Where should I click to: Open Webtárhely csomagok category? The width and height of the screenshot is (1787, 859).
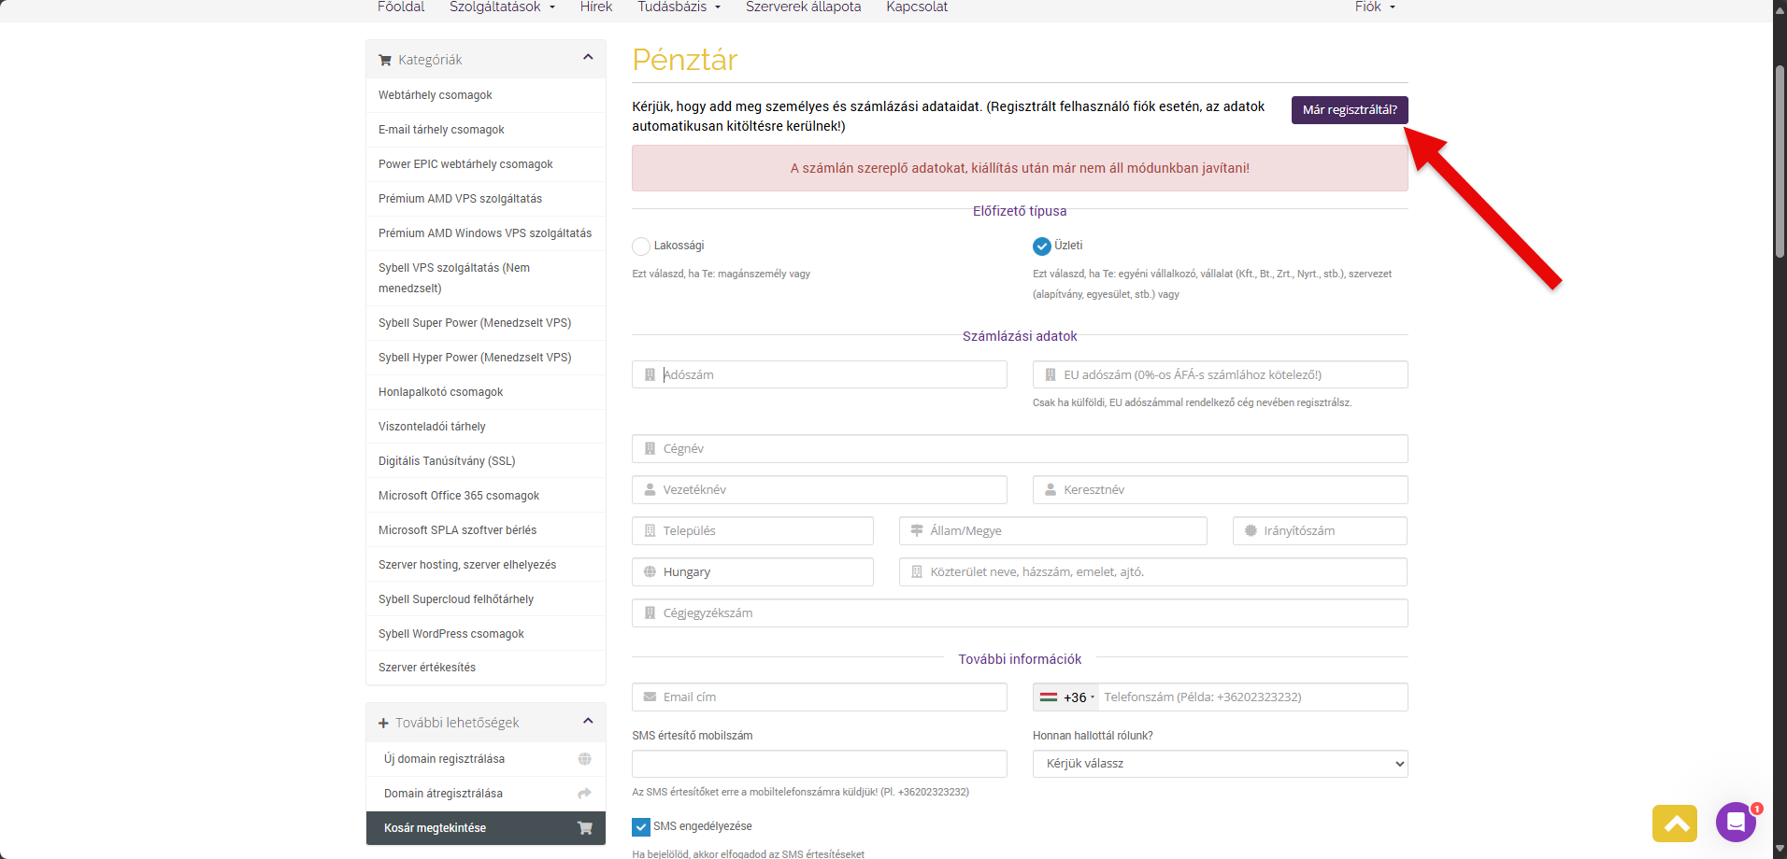tap(436, 95)
